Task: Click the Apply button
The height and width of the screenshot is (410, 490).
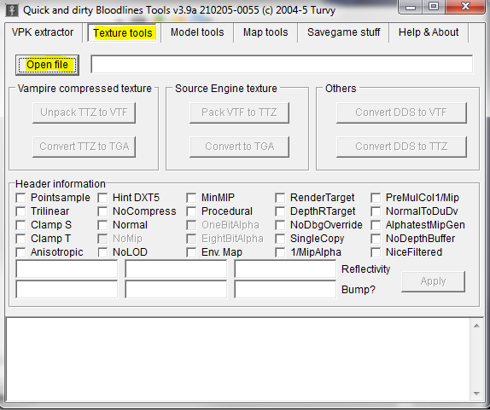Action: (x=433, y=281)
